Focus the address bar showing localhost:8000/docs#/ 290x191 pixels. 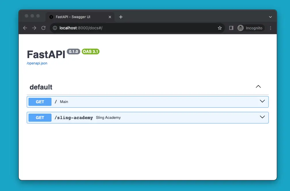137,28
